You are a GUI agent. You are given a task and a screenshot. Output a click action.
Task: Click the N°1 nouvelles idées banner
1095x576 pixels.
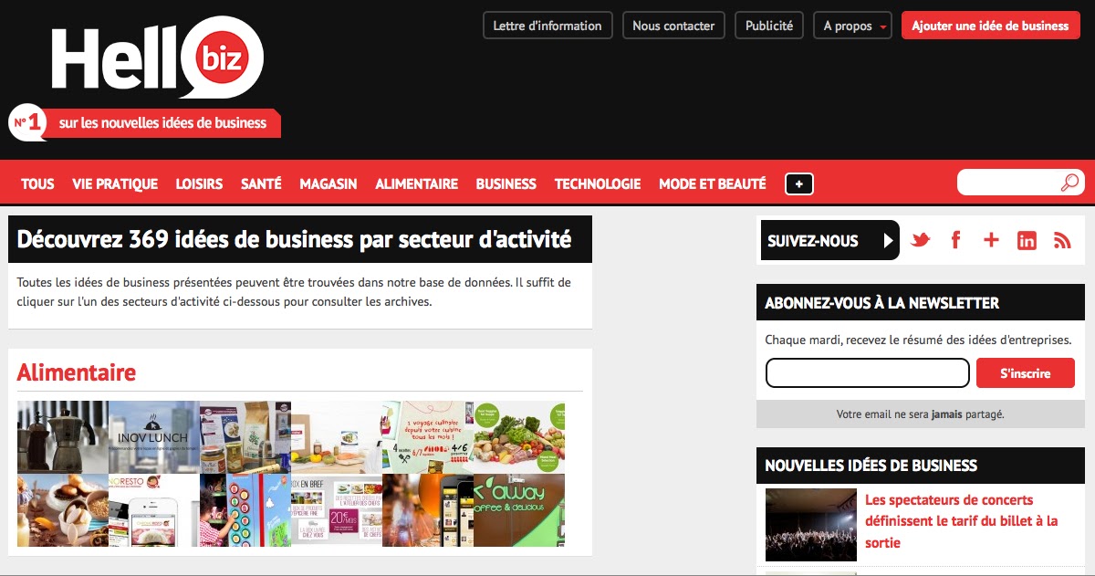pyautogui.click(x=144, y=123)
